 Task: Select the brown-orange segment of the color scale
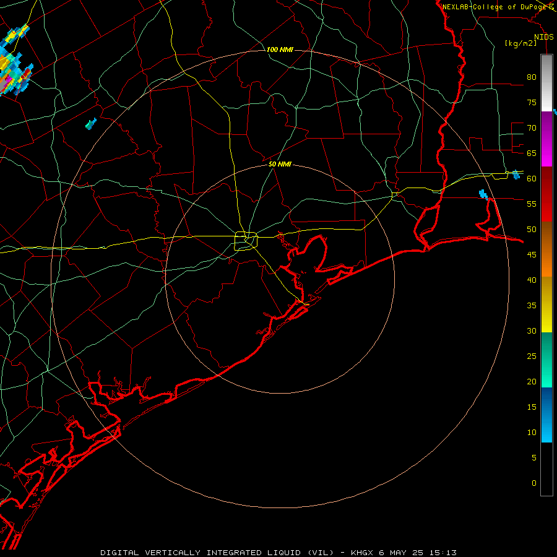click(x=546, y=249)
